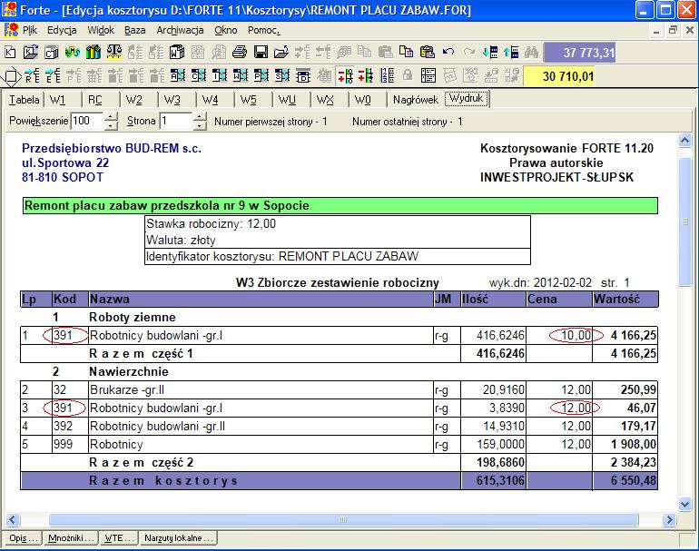Image resolution: width=699 pixels, height=551 pixels.
Task: Decrease Powiększenie with the down arrow
Action: coord(111,125)
